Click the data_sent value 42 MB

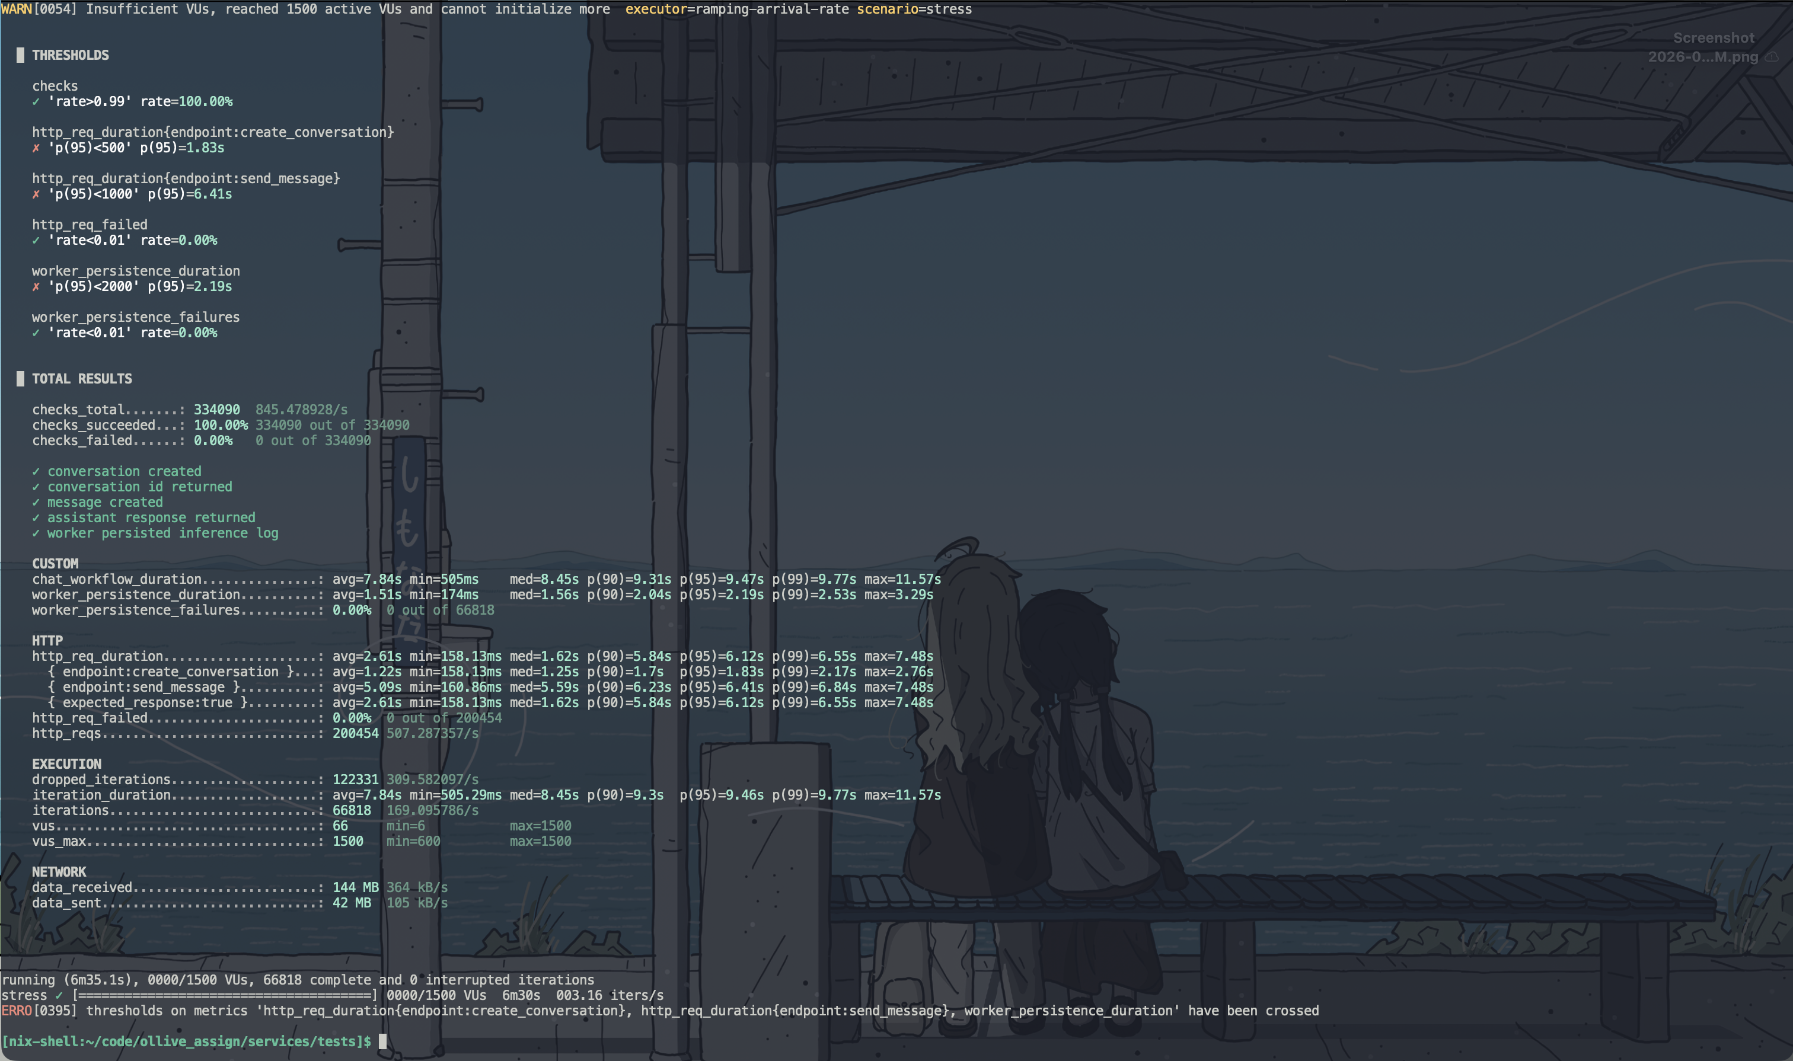tap(352, 903)
